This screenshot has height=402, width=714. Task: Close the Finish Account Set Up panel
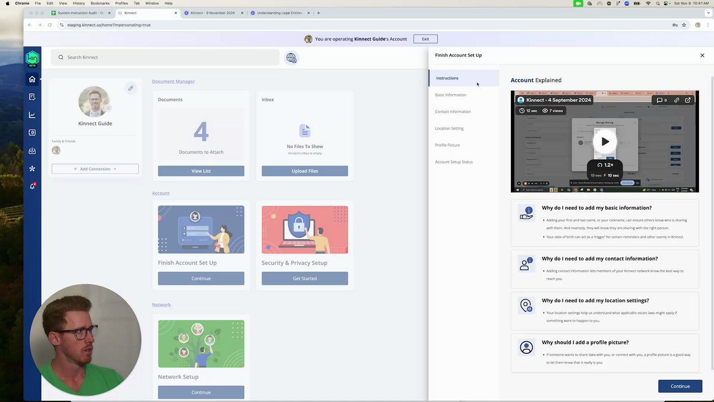coord(702,55)
